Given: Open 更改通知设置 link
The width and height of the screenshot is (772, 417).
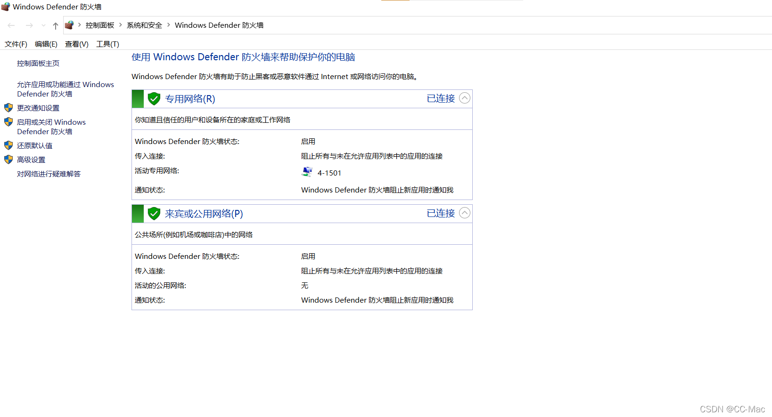Looking at the screenshot, I should (38, 108).
